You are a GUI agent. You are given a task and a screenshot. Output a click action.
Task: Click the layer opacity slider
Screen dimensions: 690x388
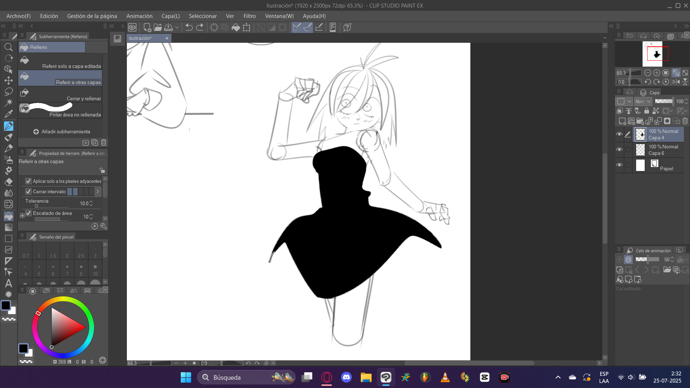click(664, 101)
